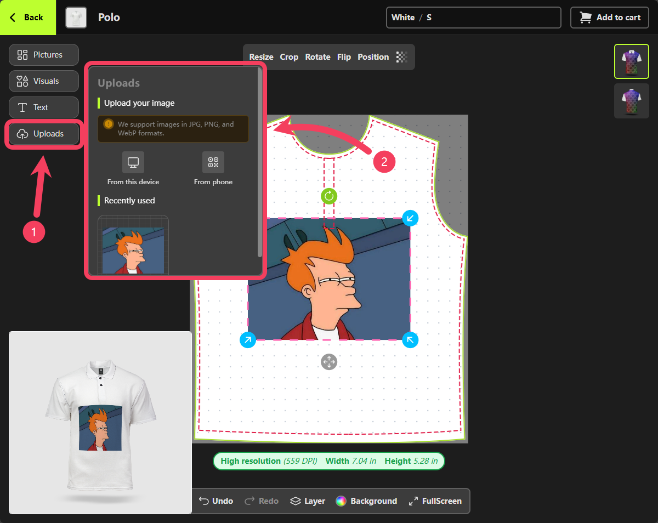Open the Visuals panel
The image size is (658, 523).
(x=44, y=81)
